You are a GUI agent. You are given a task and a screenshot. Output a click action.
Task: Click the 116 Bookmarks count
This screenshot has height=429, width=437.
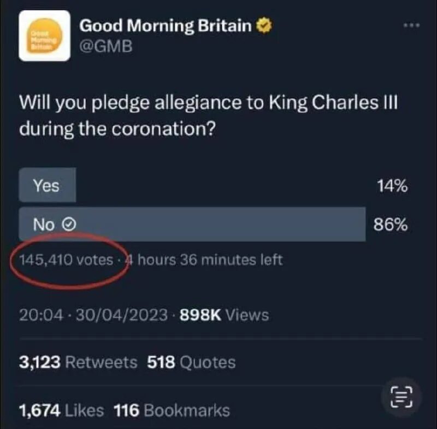(172, 410)
